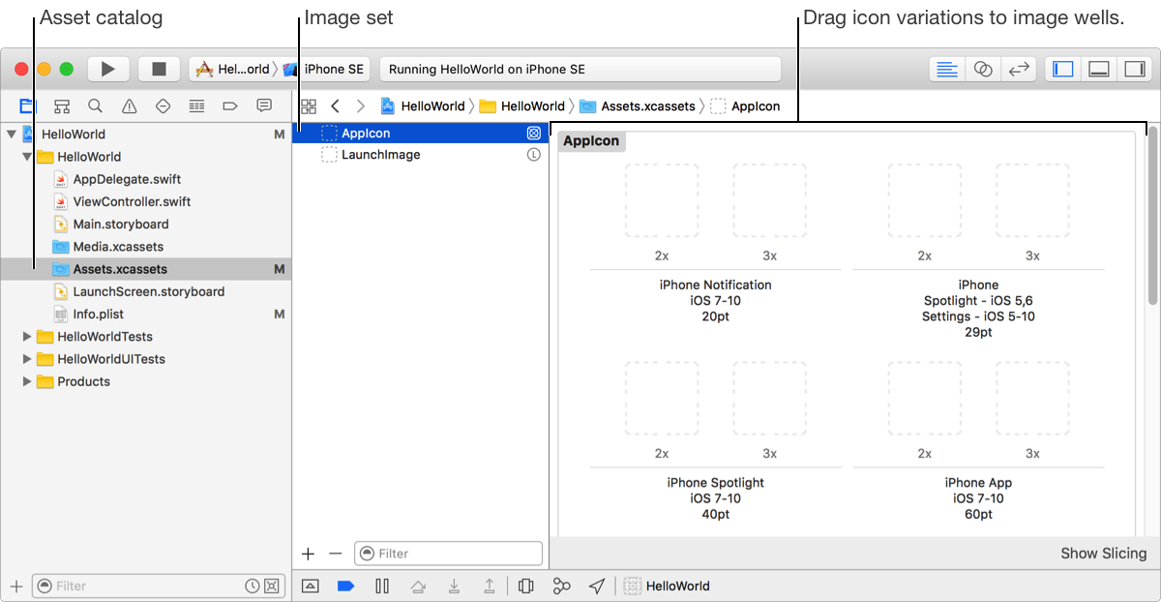Hide the debug area with the toggle icon

(x=310, y=586)
